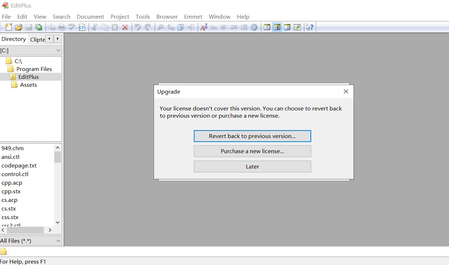Image resolution: width=449 pixels, height=265 pixels.
Task: Open the Browser menu
Action: tap(167, 16)
